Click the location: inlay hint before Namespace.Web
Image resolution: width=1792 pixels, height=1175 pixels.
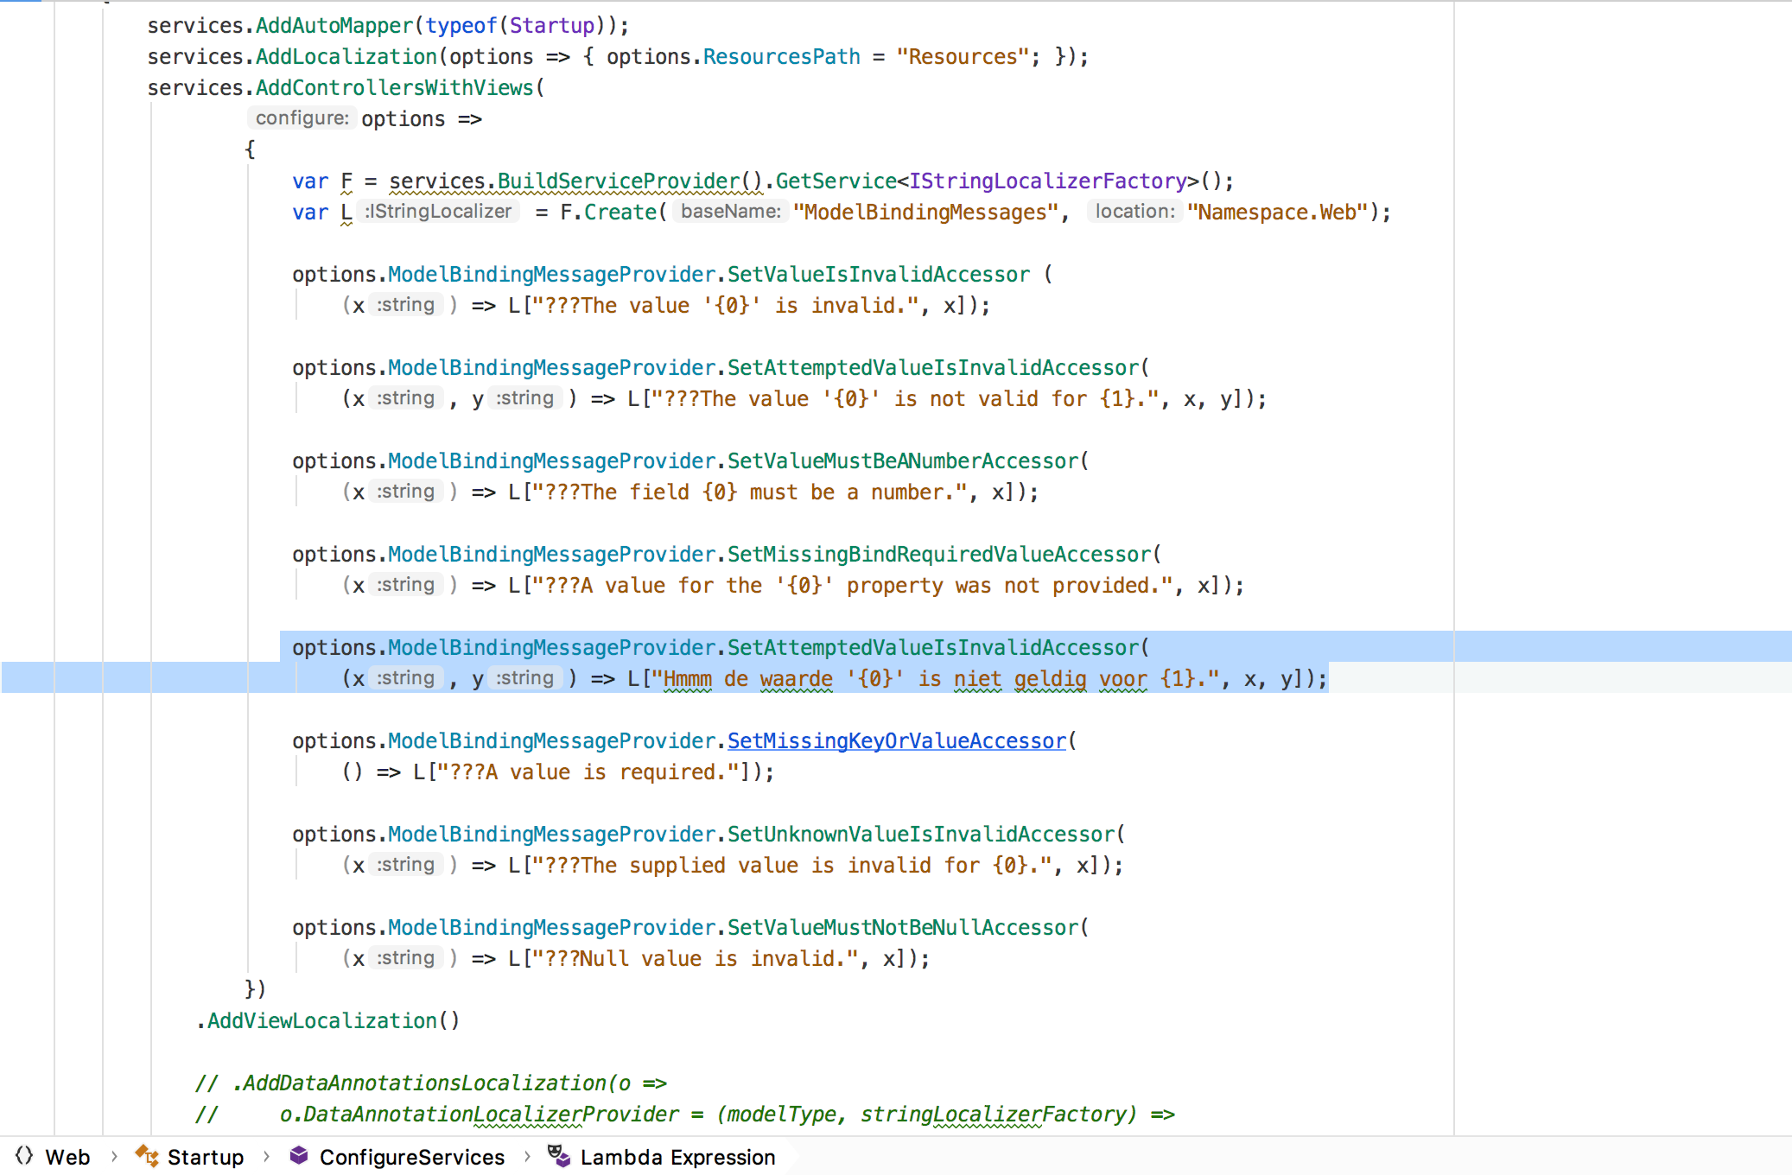(x=1134, y=212)
